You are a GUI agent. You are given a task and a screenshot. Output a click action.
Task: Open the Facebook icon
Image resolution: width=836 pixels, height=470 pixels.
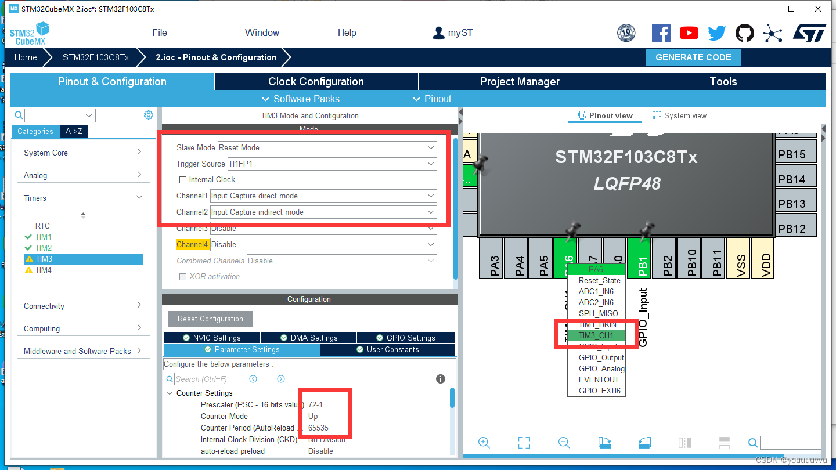661,33
